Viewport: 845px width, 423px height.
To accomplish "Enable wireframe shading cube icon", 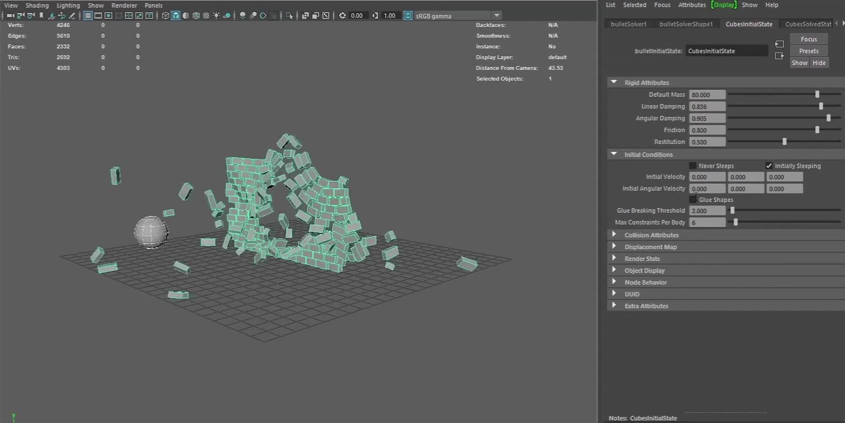I will 165,16.
